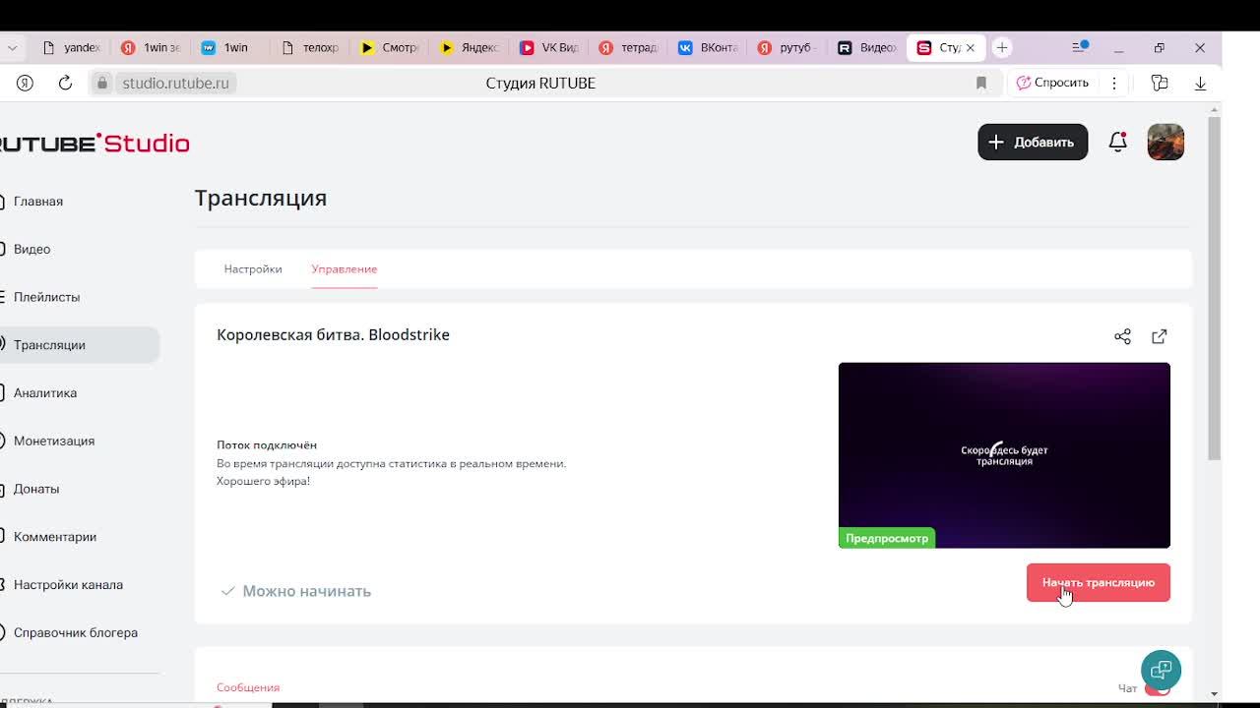Go to Главная in sidebar
The width and height of the screenshot is (1260, 708).
point(38,201)
